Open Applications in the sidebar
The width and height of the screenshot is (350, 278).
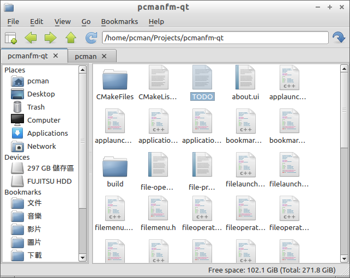pos(47,134)
